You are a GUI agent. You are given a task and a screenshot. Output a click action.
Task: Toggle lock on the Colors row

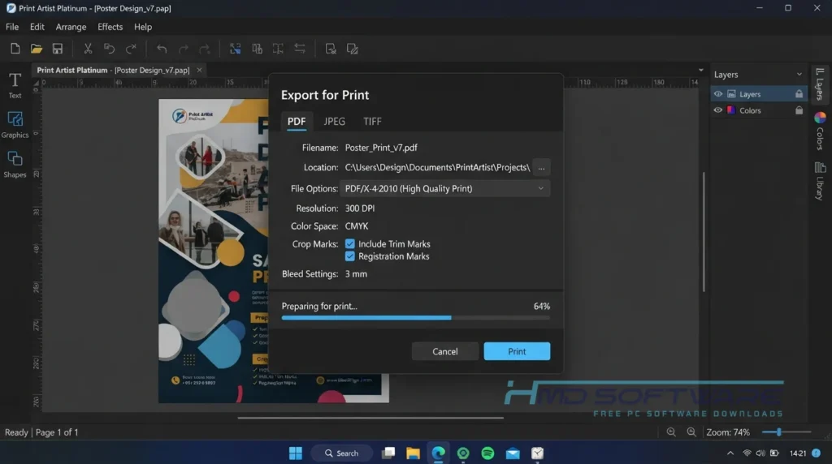799,110
